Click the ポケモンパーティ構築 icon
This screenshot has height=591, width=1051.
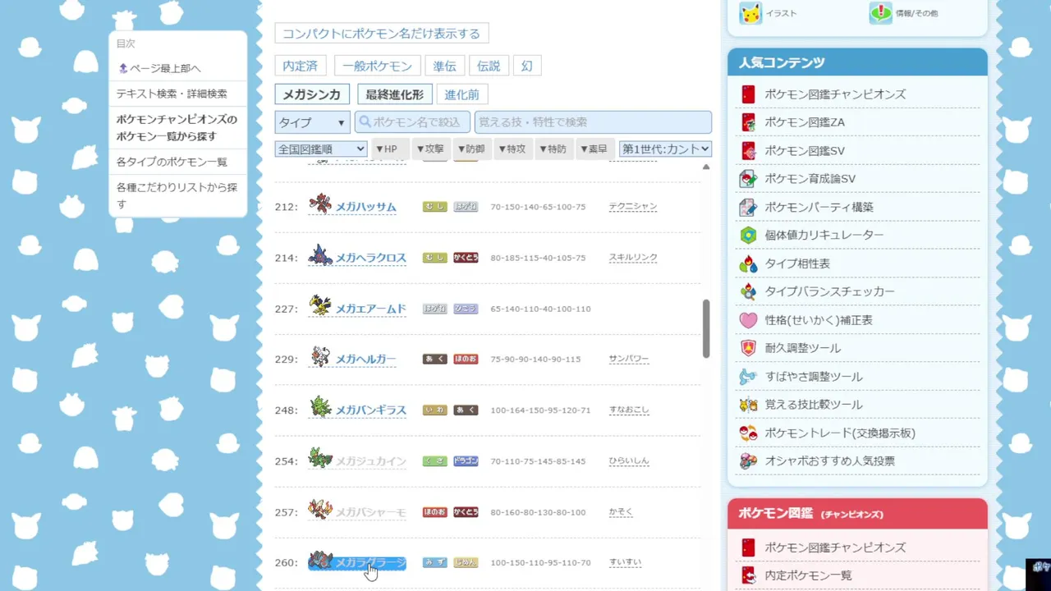tap(748, 207)
